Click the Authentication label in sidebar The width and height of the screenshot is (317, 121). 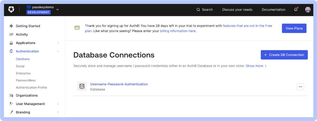click(28, 51)
